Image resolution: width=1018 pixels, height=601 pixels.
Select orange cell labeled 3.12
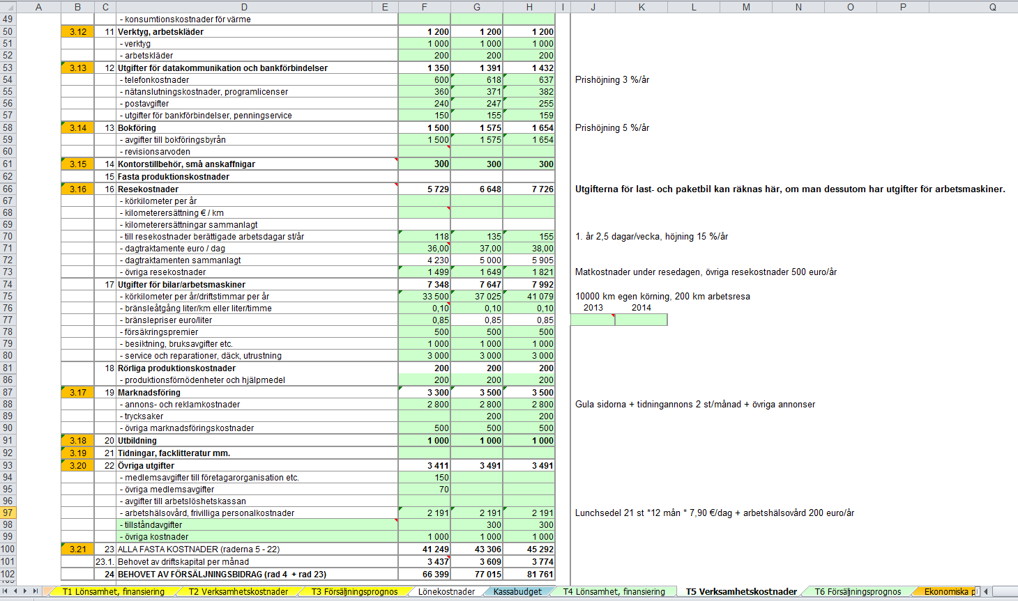77,31
